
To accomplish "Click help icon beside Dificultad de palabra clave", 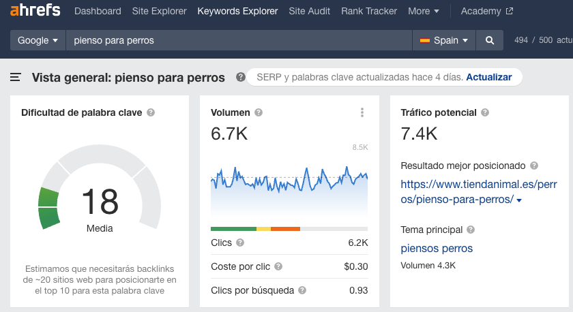I will (x=151, y=112).
